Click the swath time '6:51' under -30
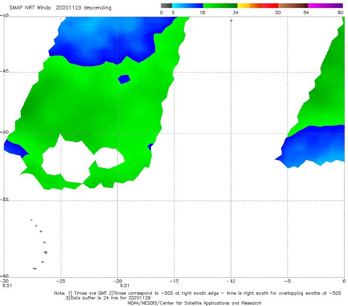 7,286
